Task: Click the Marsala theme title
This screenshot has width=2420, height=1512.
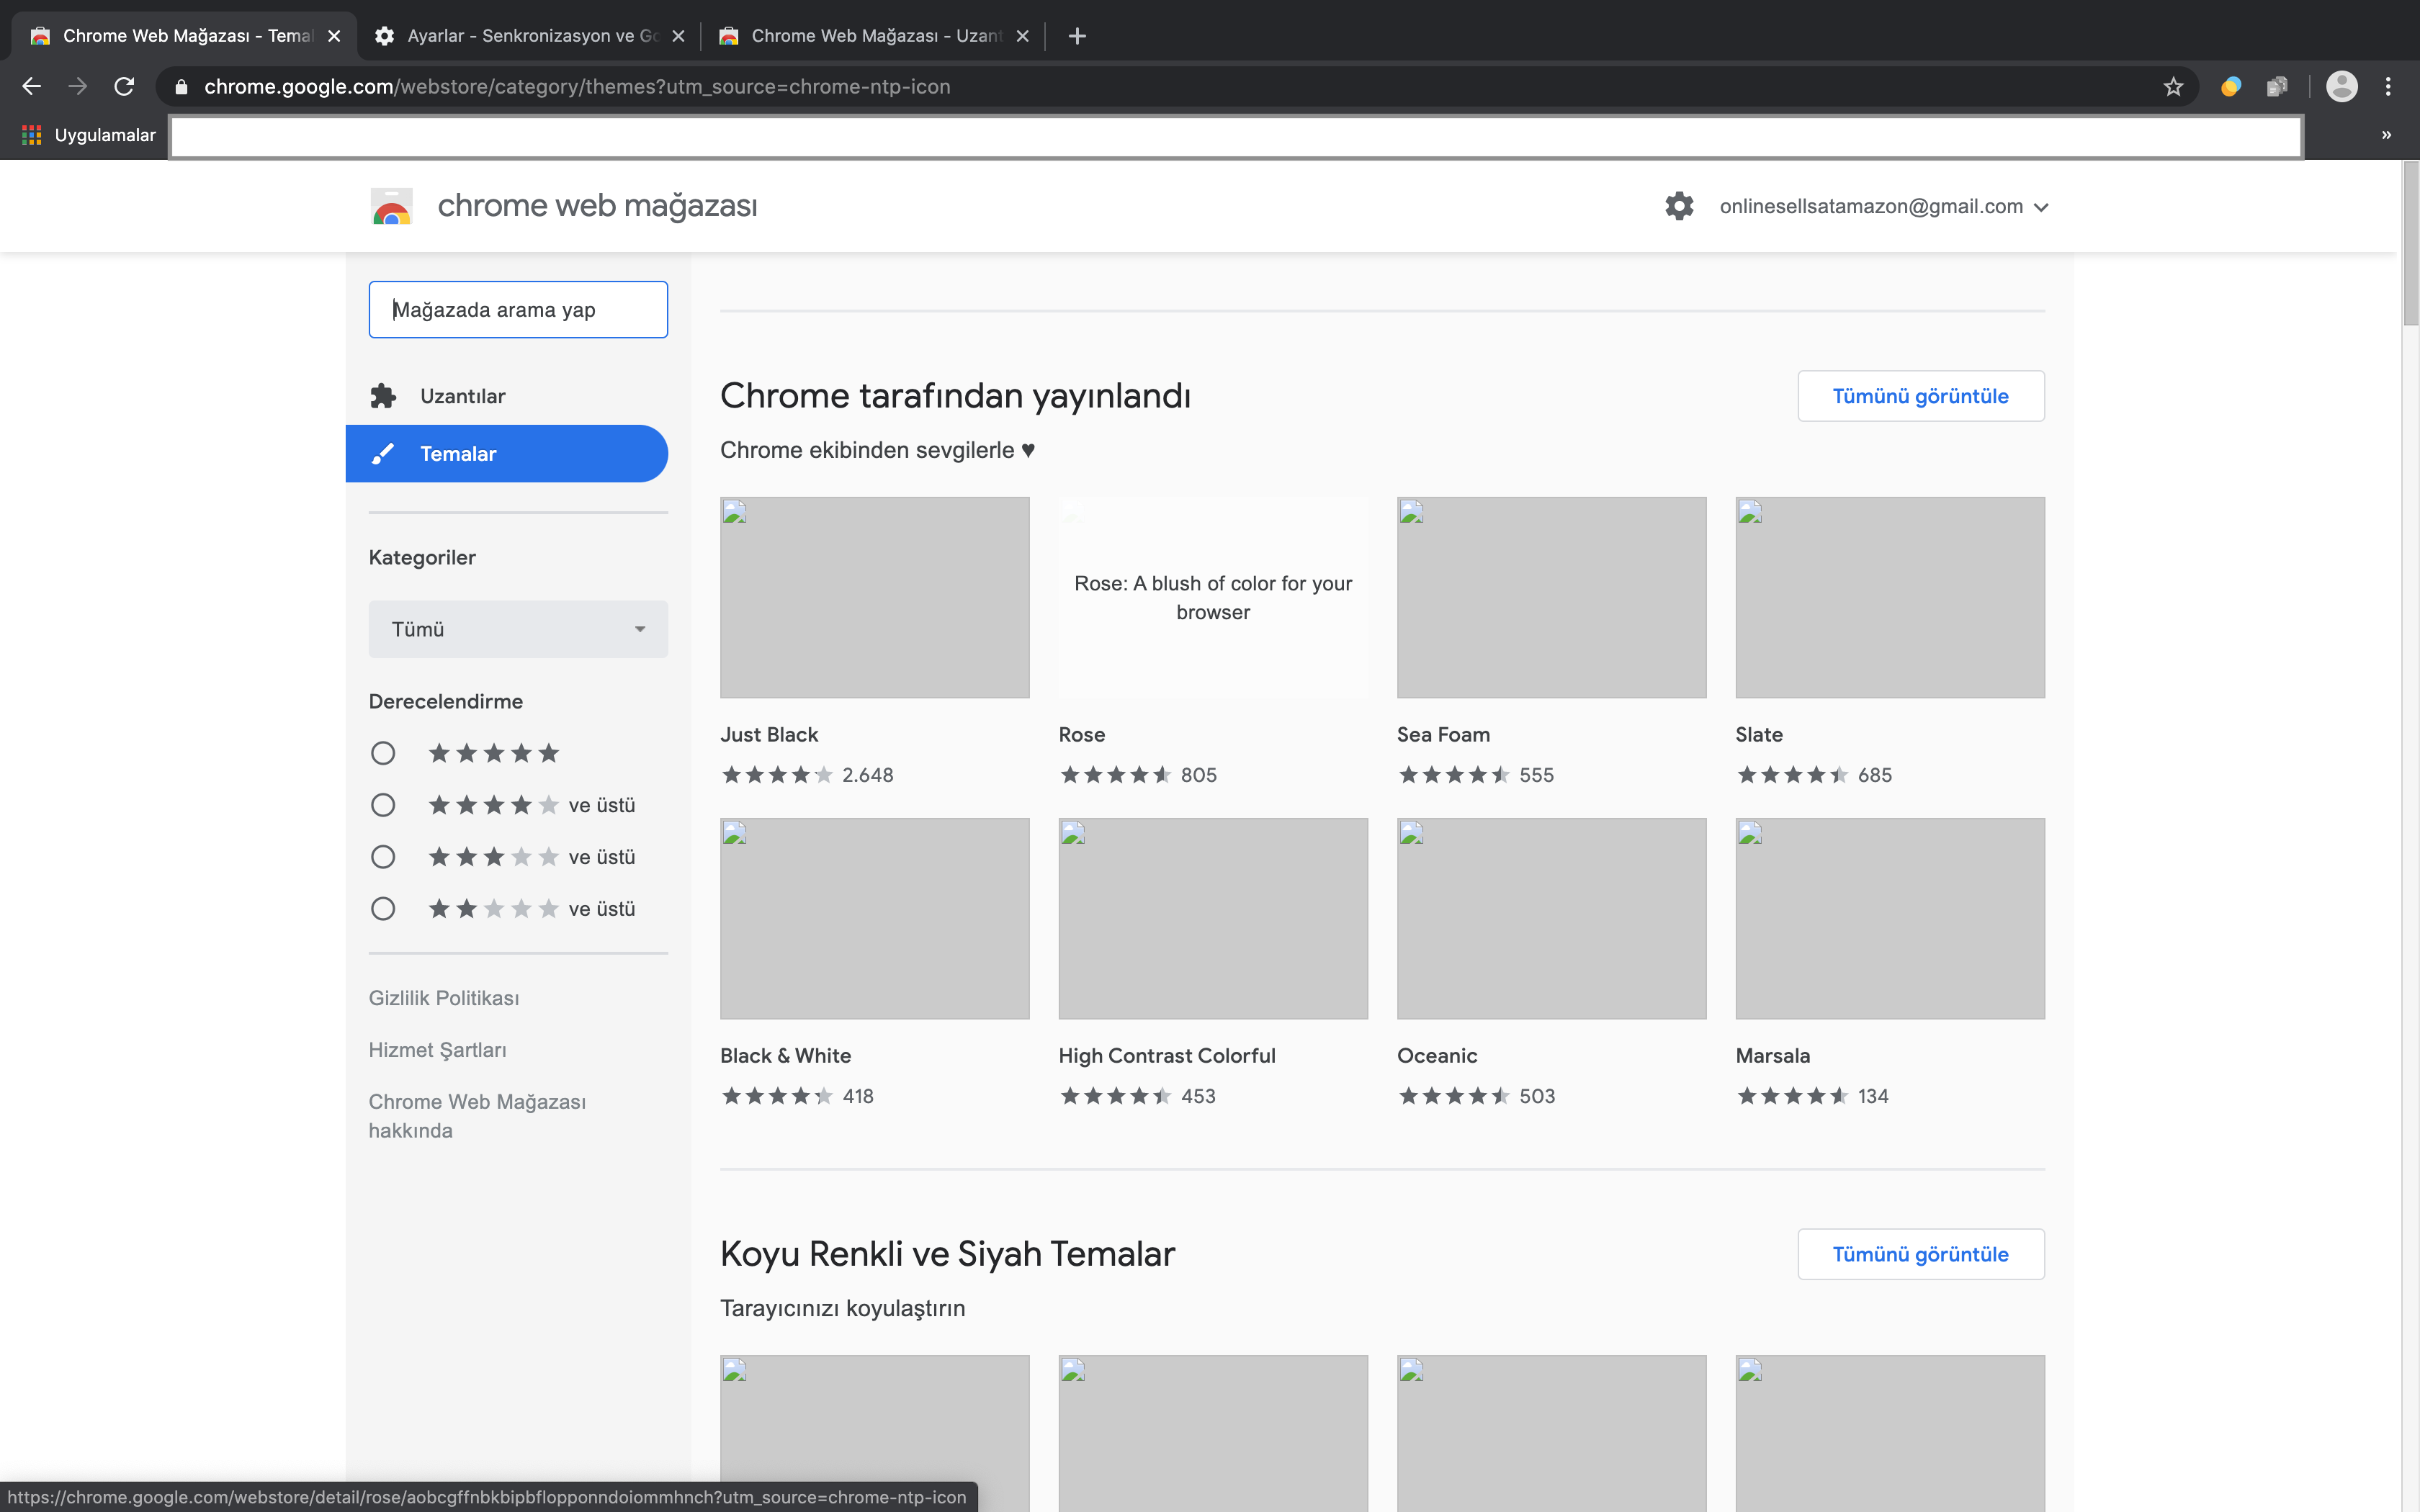Action: (x=1772, y=1055)
